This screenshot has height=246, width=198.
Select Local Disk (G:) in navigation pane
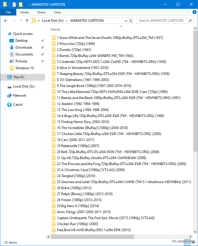pos(24,86)
